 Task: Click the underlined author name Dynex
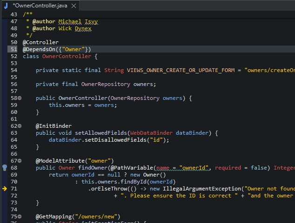coord(83,28)
